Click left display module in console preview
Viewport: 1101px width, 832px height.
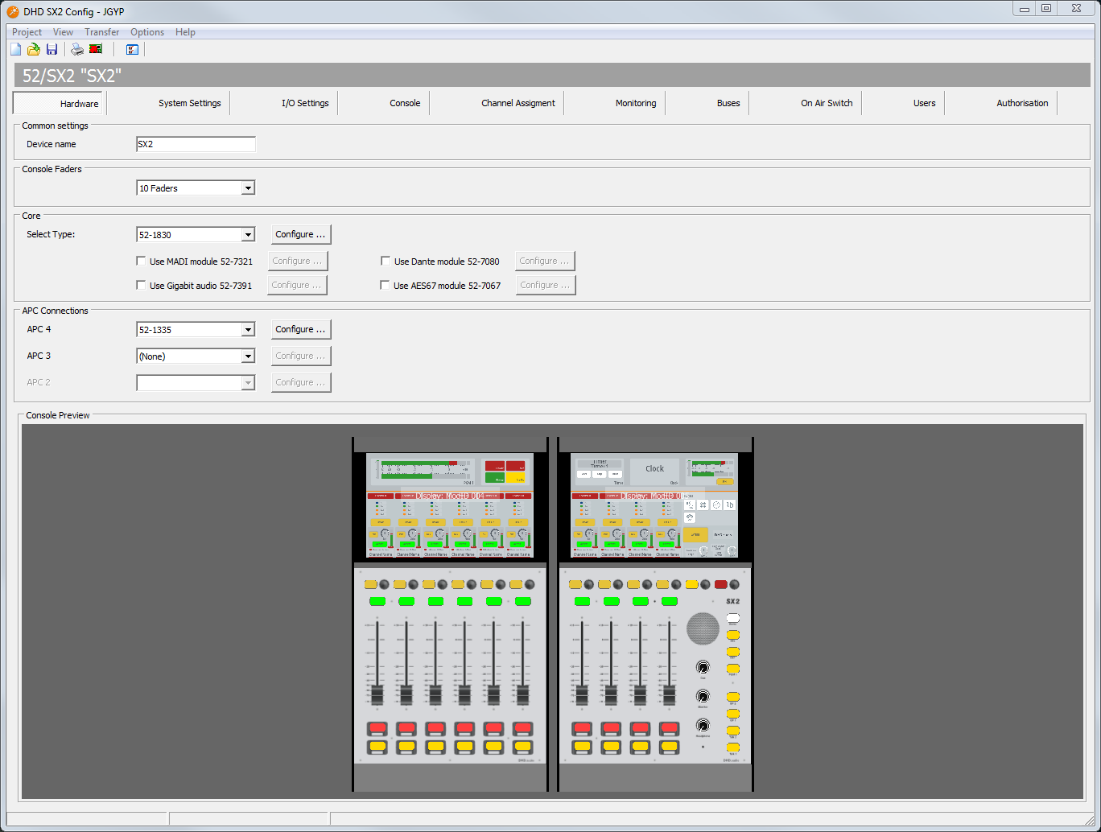(x=450, y=505)
